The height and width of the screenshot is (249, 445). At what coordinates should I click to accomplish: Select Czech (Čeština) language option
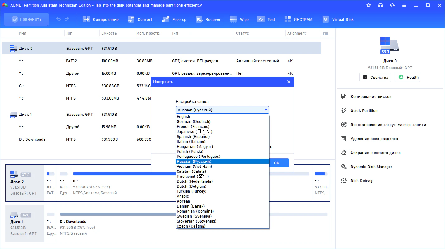(191, 226)
